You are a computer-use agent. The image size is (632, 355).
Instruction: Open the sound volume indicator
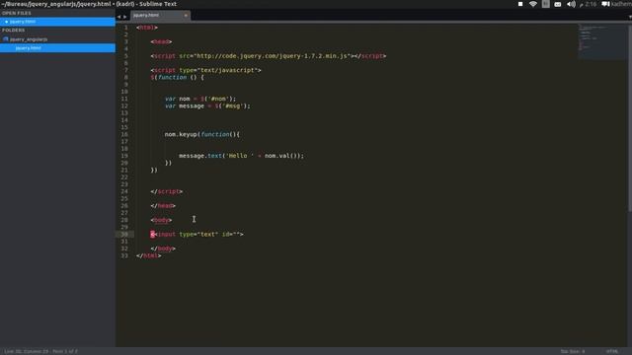[x=571, y=4]
